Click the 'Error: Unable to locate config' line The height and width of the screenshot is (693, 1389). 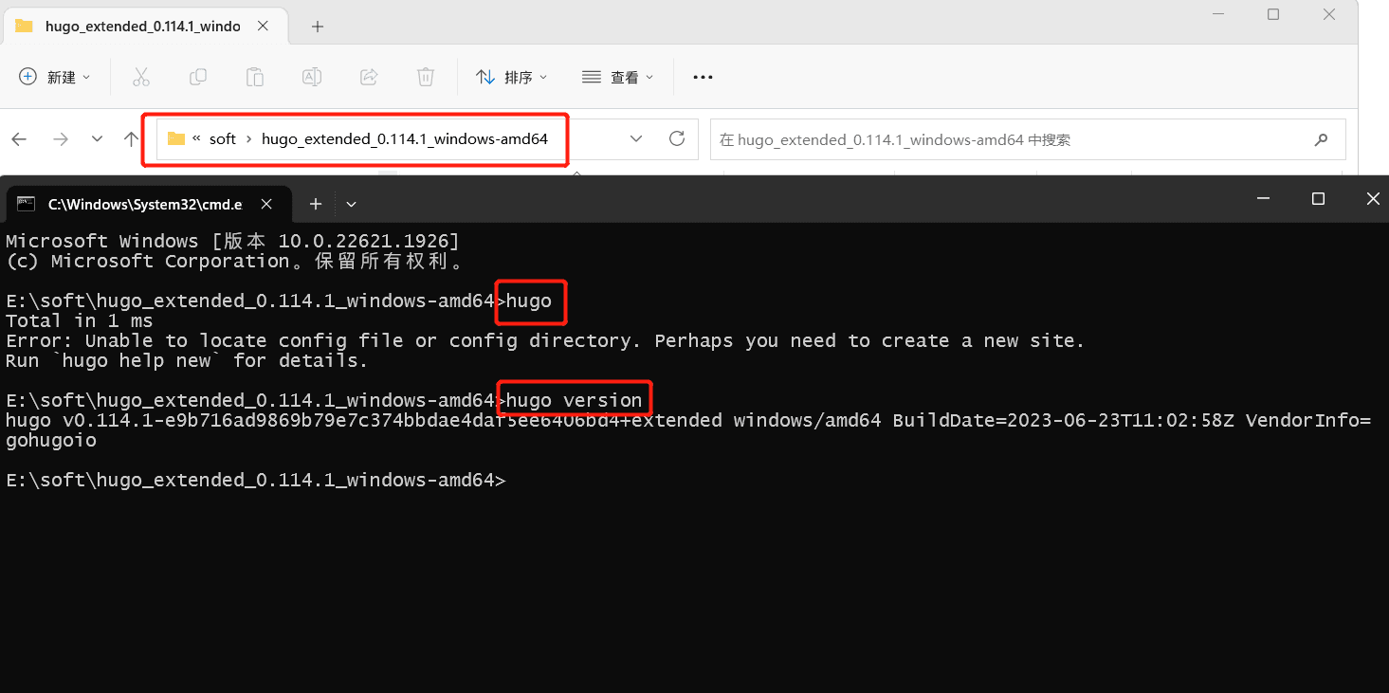coord(545,340)
